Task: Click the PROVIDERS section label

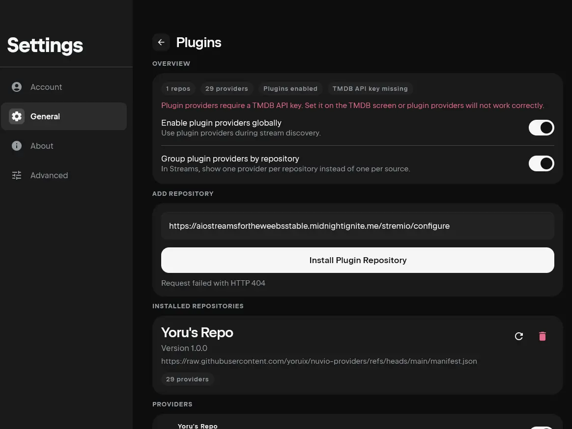Action: point(172,404)
